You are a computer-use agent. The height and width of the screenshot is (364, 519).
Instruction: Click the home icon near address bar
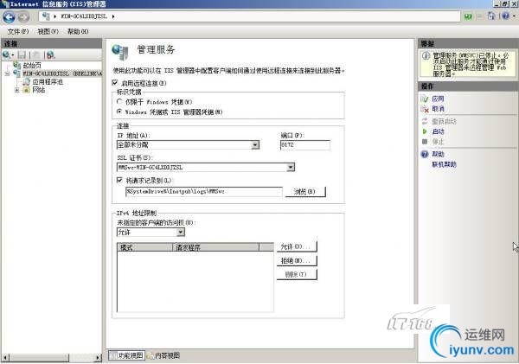(491, 16)
